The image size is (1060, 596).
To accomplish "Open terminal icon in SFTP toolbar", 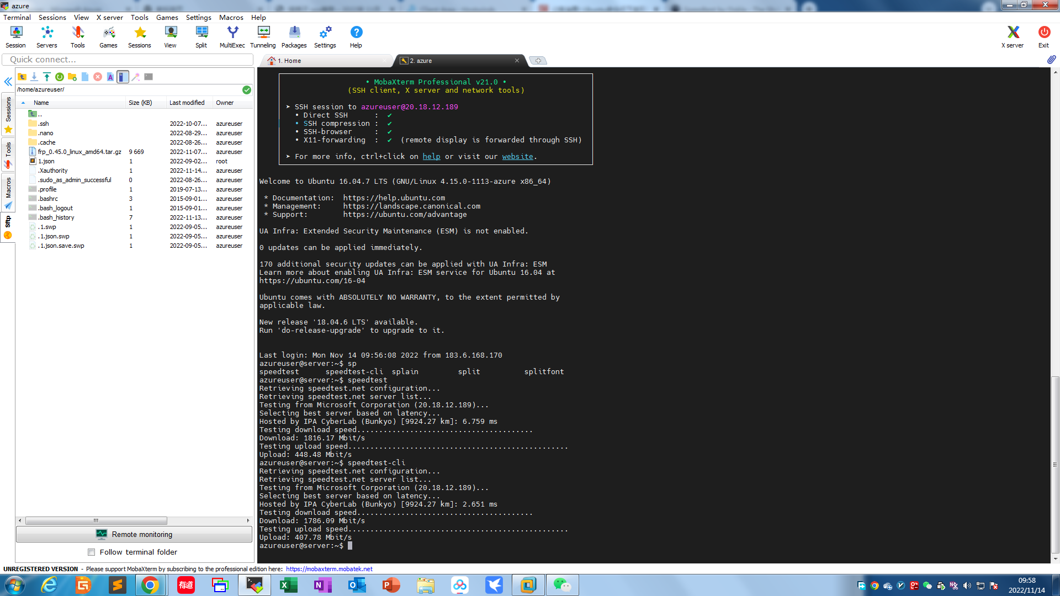I will click(x=149, y=77).
